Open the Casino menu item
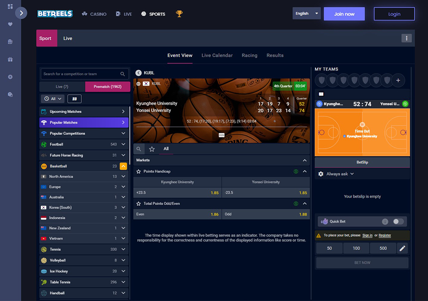The image size is (428, 301). click(94, 14)
